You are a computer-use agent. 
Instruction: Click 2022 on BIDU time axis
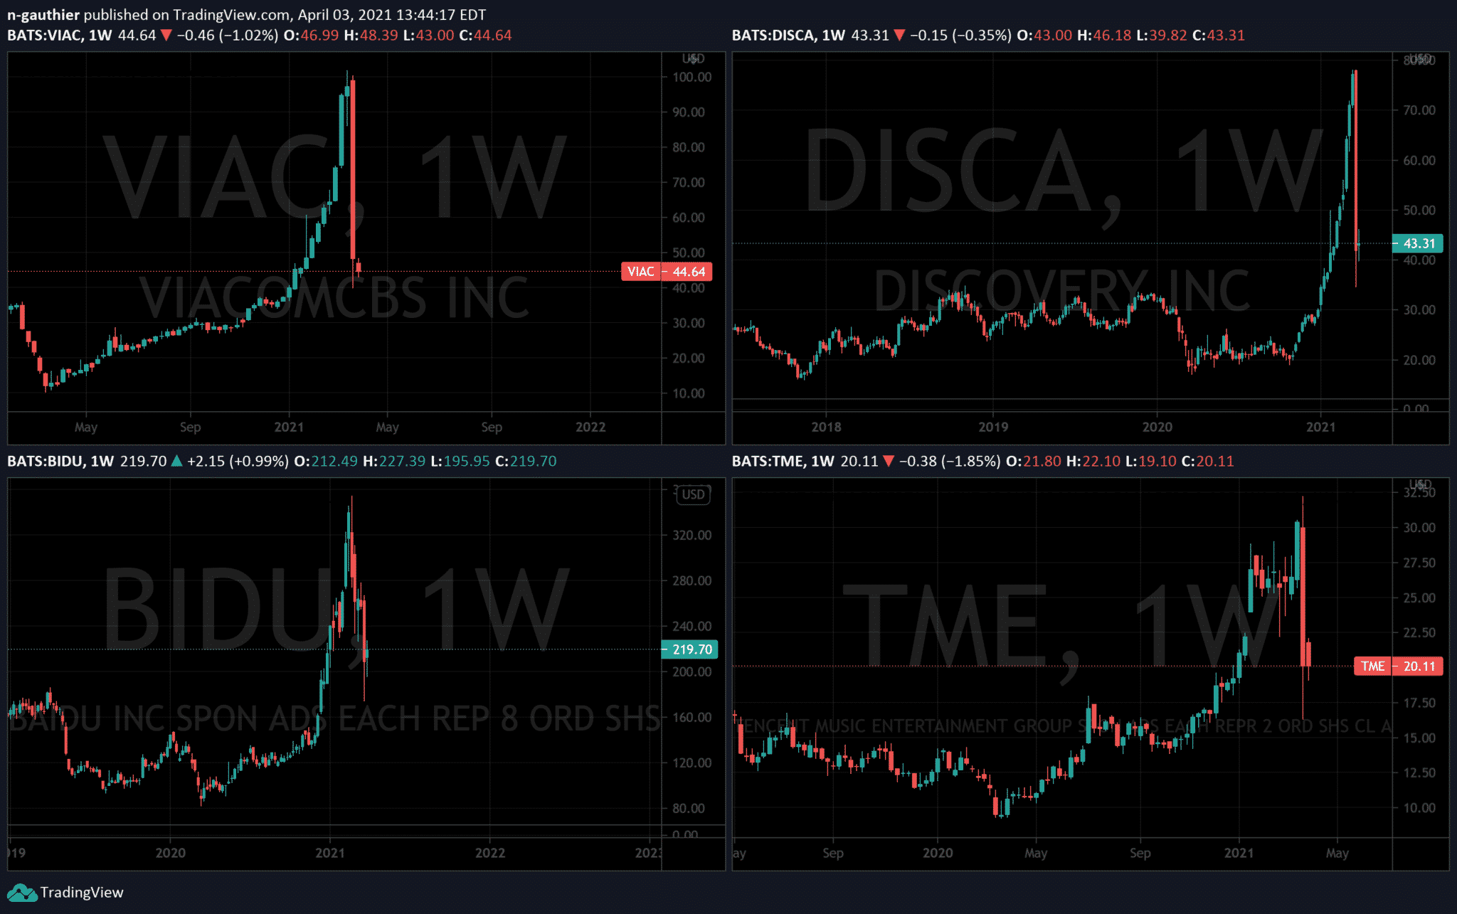coord(490,853)
